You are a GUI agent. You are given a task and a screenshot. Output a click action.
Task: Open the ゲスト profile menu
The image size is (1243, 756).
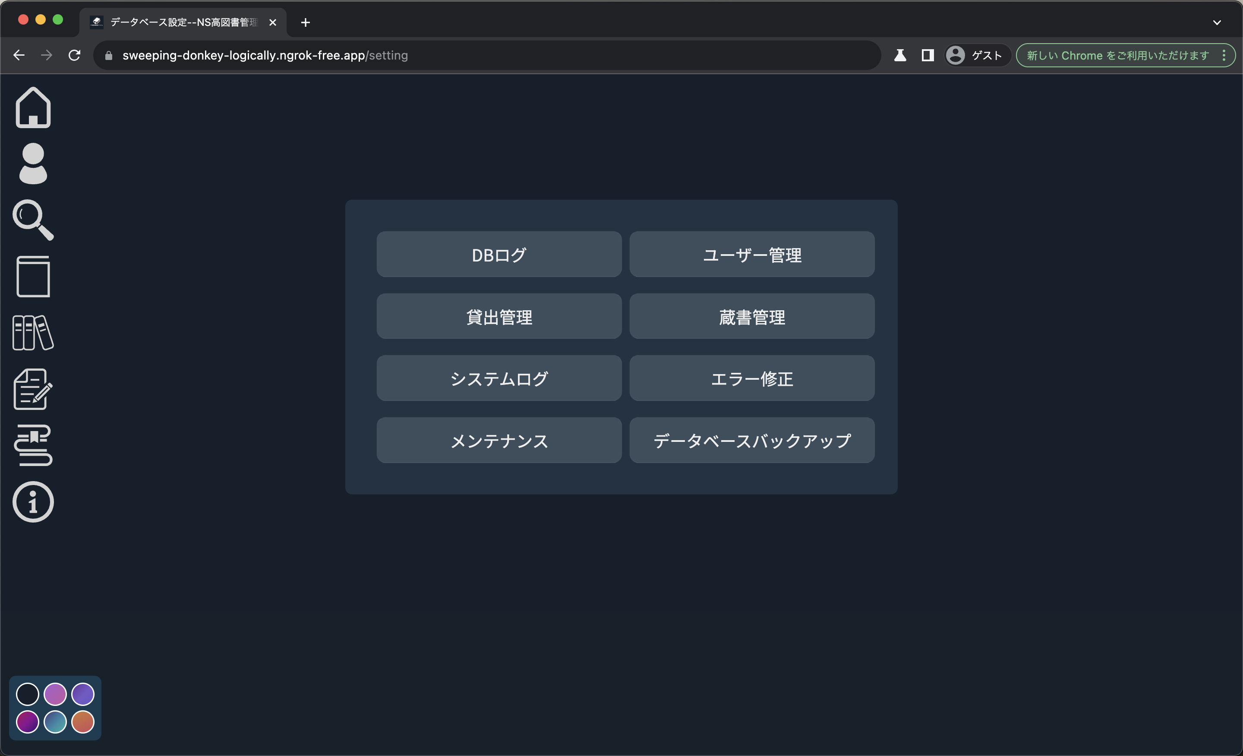(x=976, y=56)
